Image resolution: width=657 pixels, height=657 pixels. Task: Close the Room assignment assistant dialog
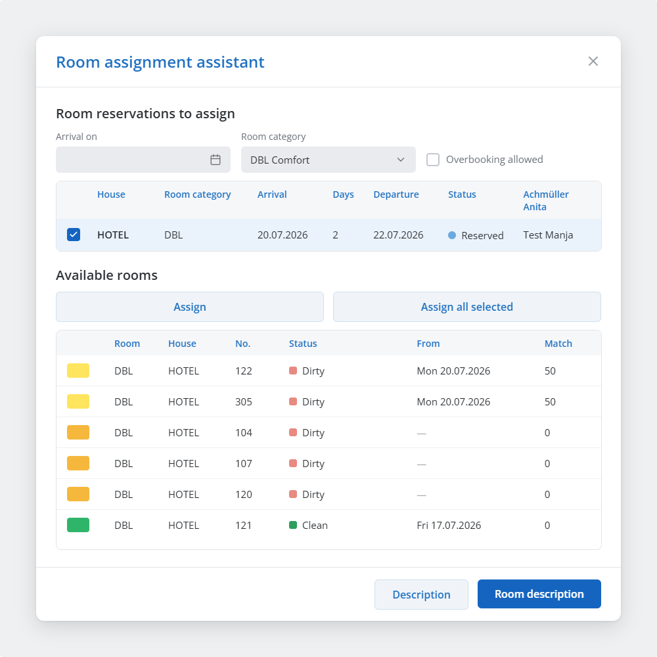[x=593, y=61]
